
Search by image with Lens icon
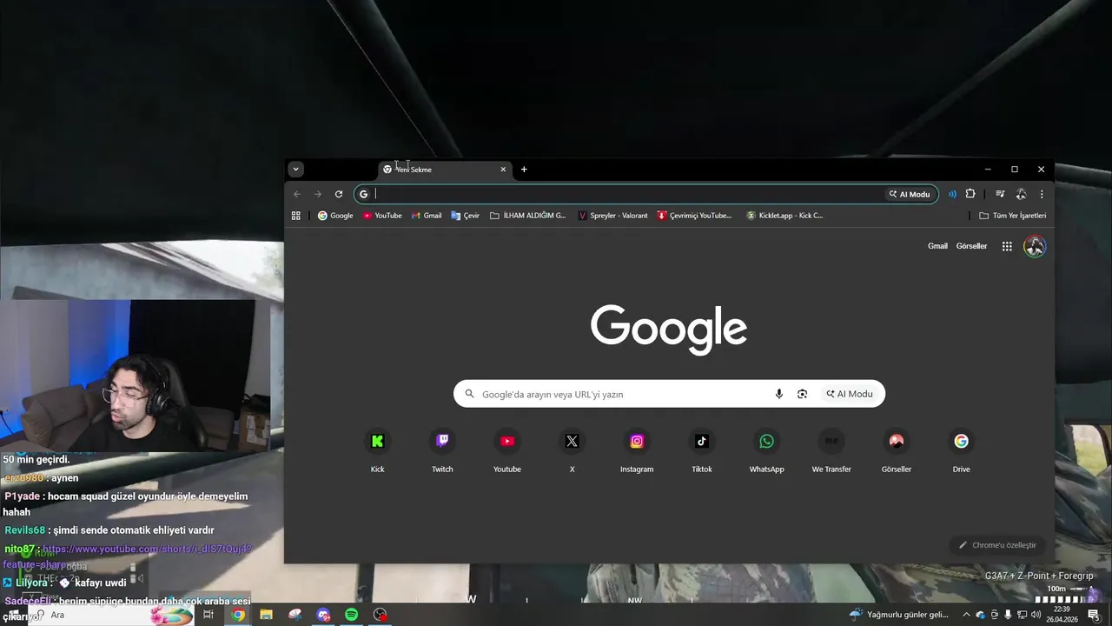point(802,394)
